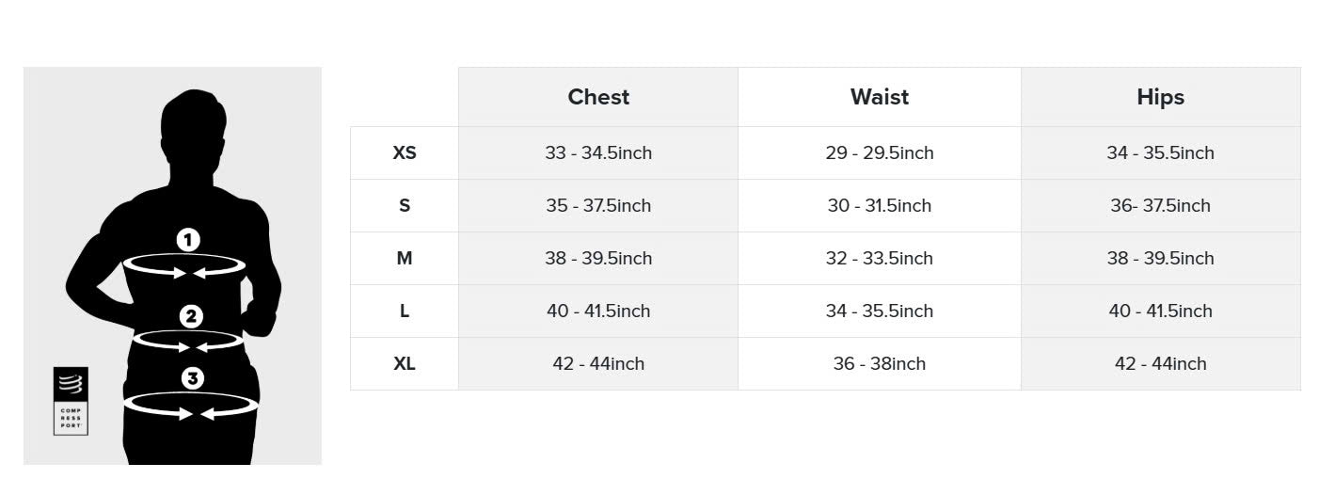Click the 36 - 38inch waist cell

pyautogui.click(x=880, y=363)
